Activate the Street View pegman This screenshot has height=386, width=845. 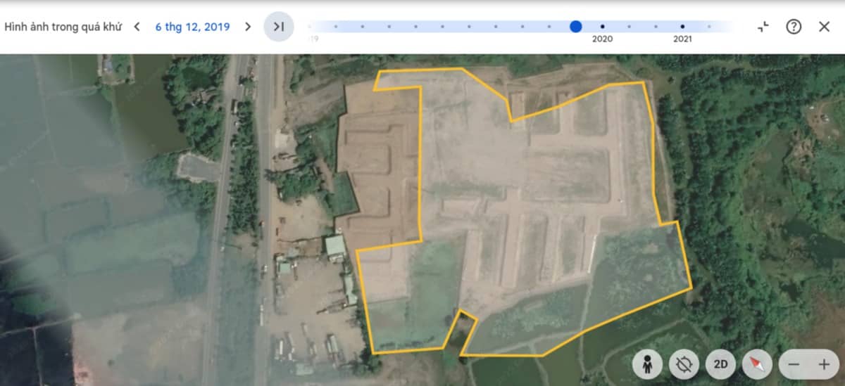click(647, 364)
